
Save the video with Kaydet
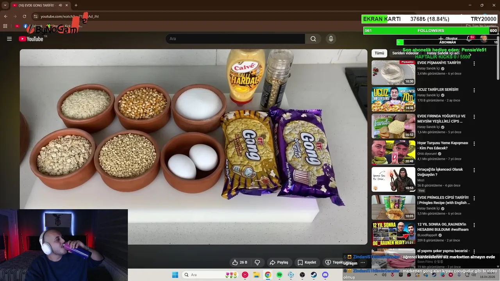(x=307, y=262)
